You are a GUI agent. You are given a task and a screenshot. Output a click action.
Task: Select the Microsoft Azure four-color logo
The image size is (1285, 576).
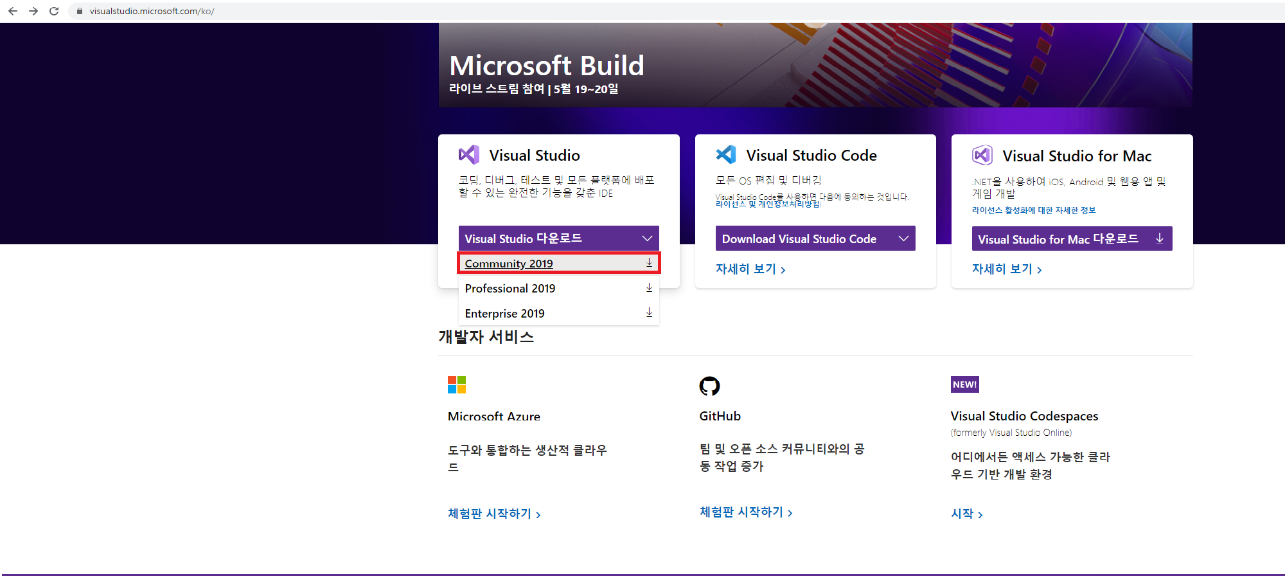(457, 384)
